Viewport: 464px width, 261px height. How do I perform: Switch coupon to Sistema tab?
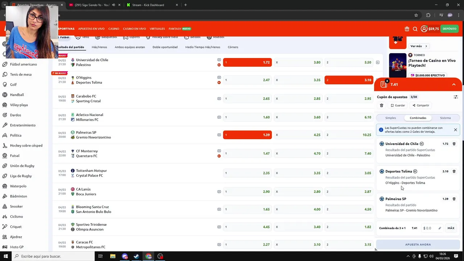coord(445,118)
